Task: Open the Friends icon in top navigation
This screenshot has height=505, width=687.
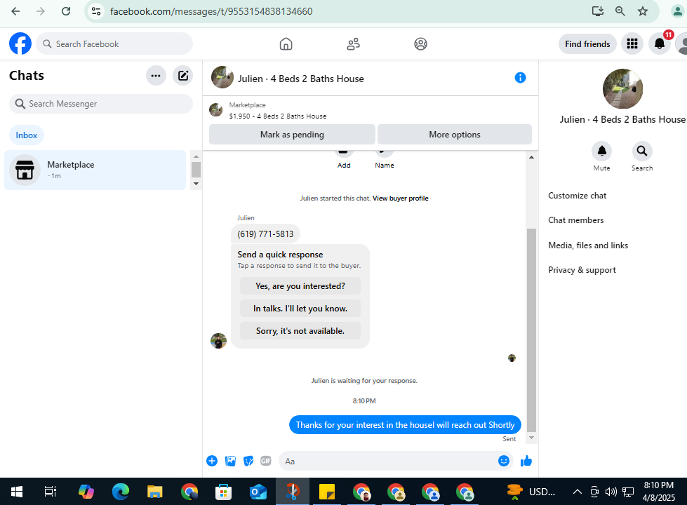Action: tap(353, 43)
